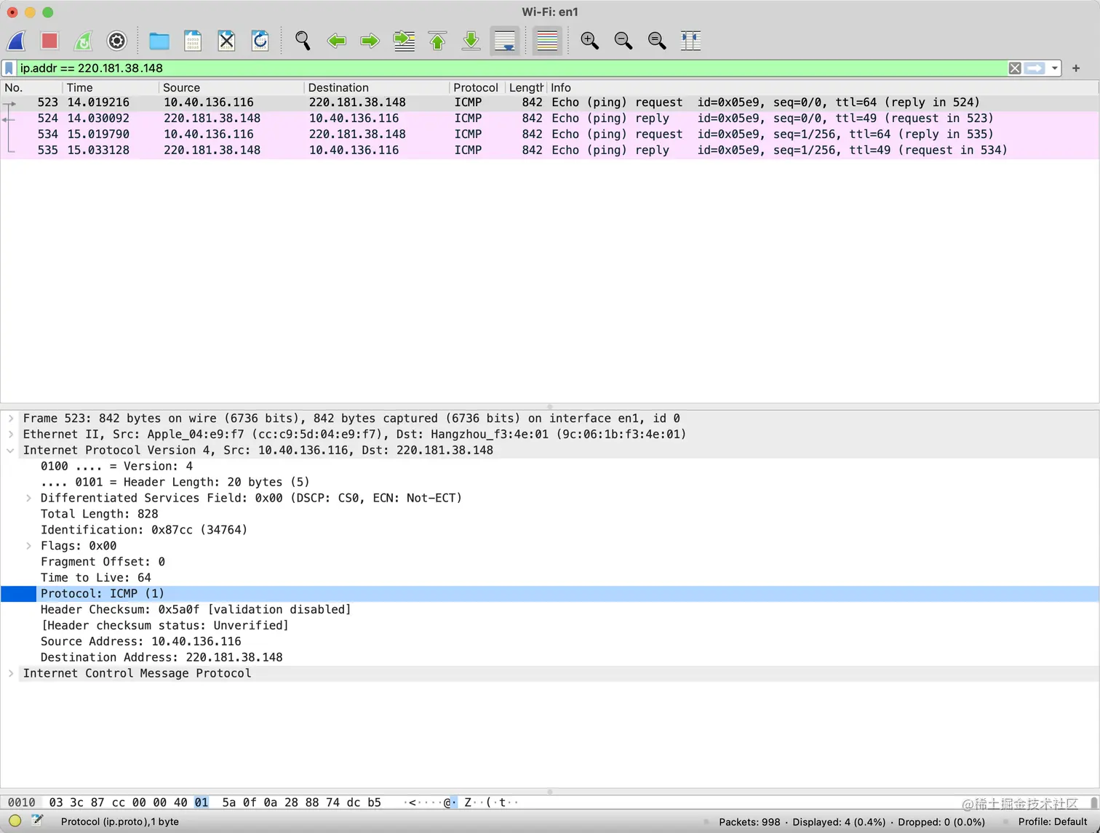
Task: Open capture options gear icon
Action: click(117, 41)
